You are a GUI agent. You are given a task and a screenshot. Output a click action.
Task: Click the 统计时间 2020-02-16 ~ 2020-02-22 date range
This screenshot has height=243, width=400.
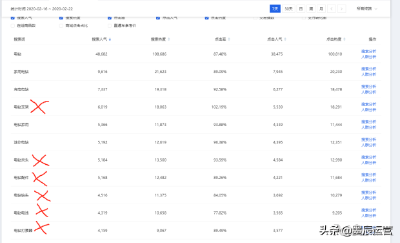pos(41,9)
